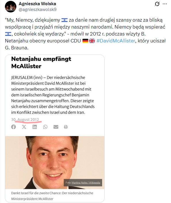The height and width of the screenshot is (203, 171).
Task: Click the UK flag emoji before the hashtag
Action: pos(92,41)
